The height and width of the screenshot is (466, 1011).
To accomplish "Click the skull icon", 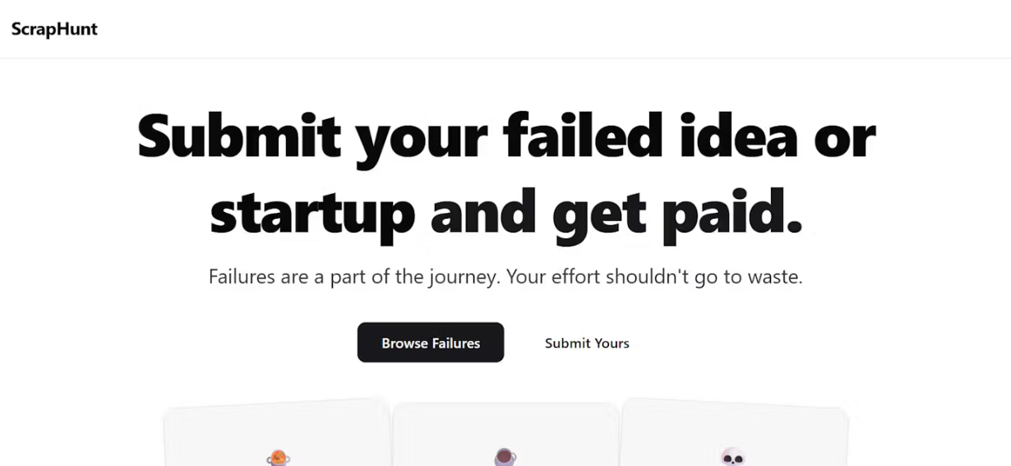I will coord(732,457).
